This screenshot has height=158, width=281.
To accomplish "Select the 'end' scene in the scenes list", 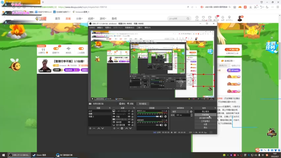I will point(100,111).
